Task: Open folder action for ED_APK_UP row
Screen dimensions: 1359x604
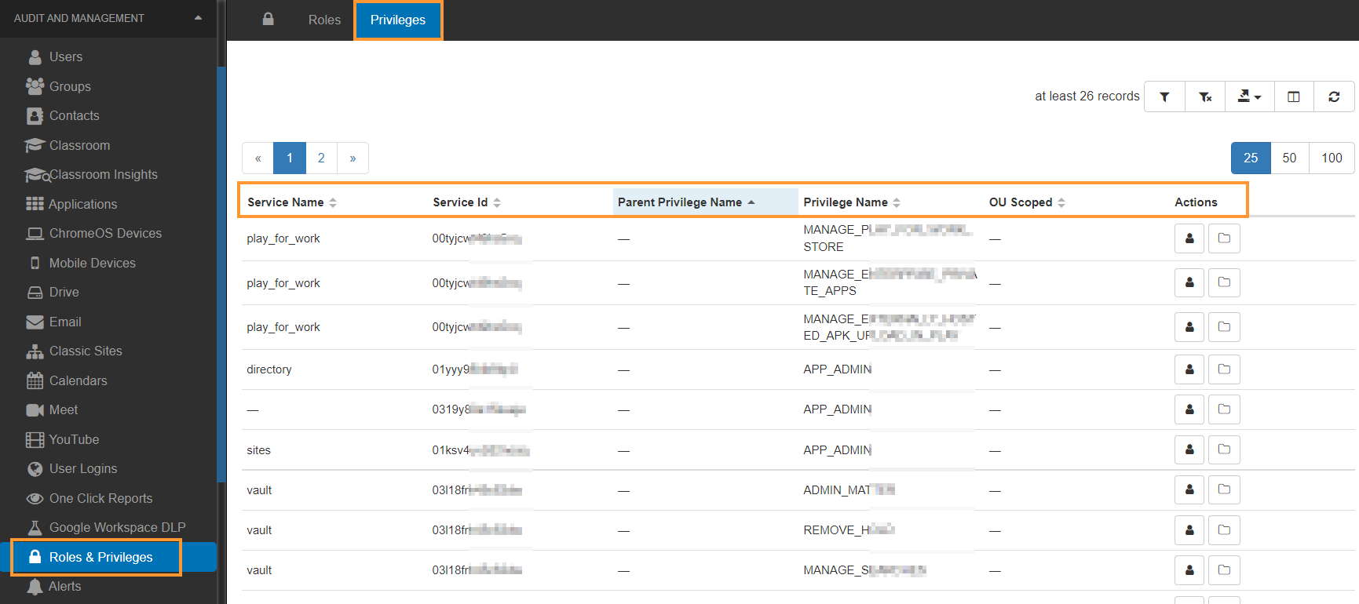Action: coord(1224,327)
